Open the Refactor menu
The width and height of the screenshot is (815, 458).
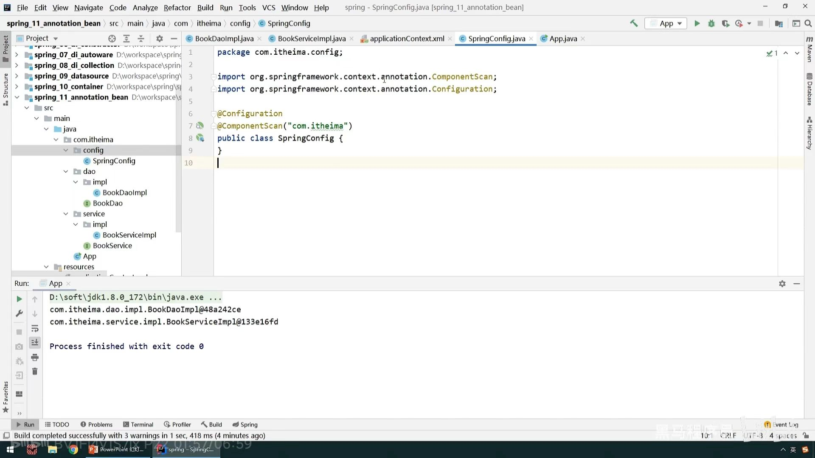[177, 8]
